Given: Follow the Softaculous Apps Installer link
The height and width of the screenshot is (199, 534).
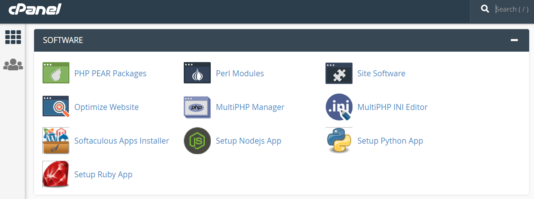Looking at the screenshot, I should [121, 141].
